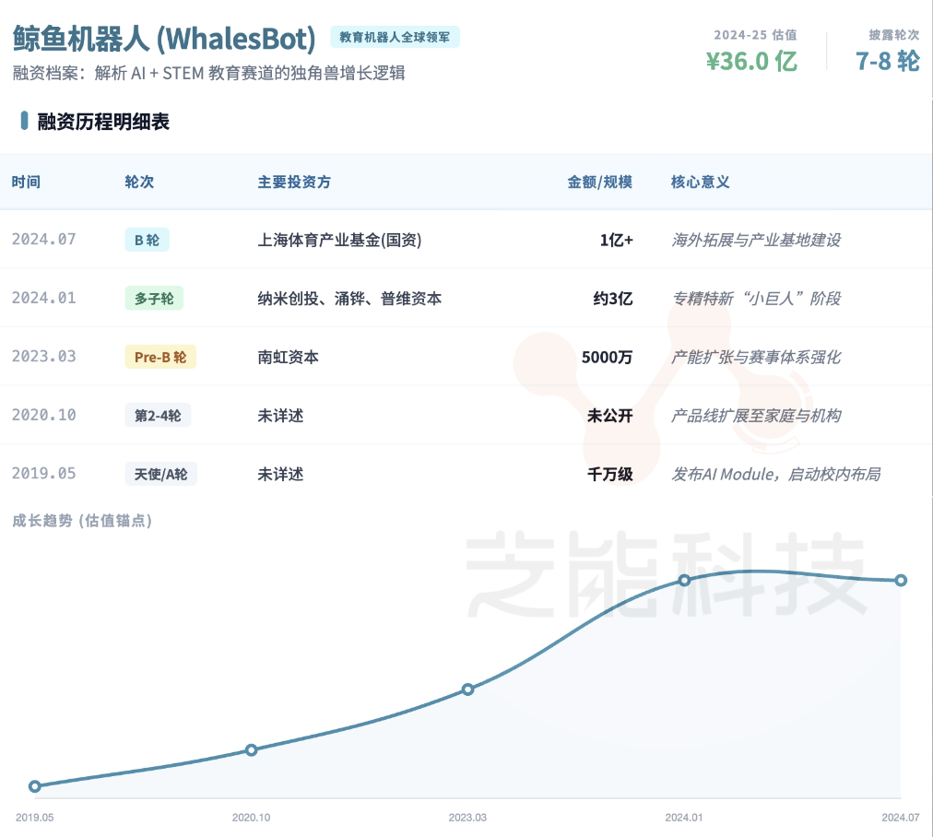Click the 轮次 column header
Image resolution: width=933 pixels, height=837 pixels.
pyautogui.click(x=139, y=182)
